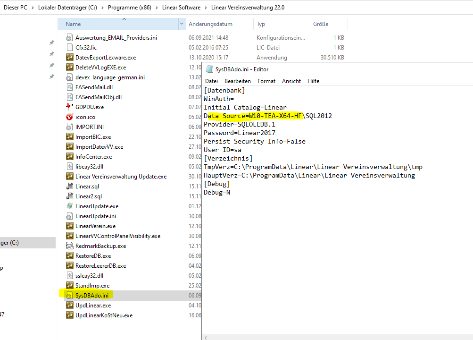The height and width of the screenshot is (340, 473).
Task: Sort files by the Änderungsdatum column header
Action: 220,24
